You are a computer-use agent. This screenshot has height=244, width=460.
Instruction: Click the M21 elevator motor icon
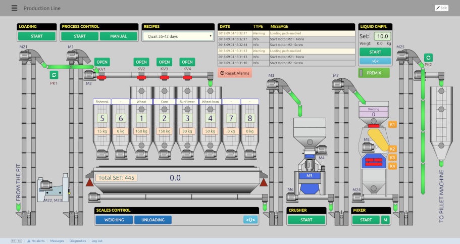pyautogui.click(x=25, y=55)
